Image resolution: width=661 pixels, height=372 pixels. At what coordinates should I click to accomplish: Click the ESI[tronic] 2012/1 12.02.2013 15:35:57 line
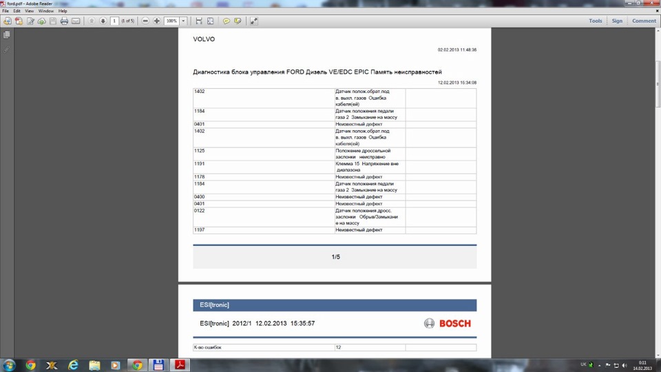tap(257, 324)
